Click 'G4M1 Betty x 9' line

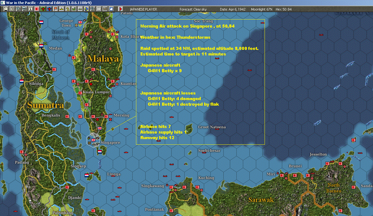(165, 71)
